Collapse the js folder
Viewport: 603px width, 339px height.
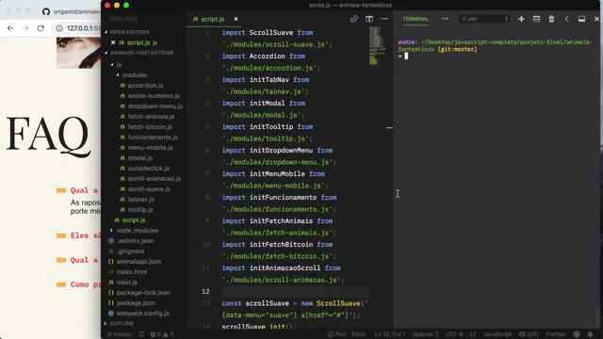coord(117,65)
